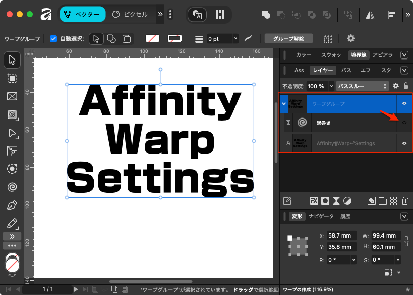
Task: Switch to the カラー panel tab
Action: coord(304,55)
